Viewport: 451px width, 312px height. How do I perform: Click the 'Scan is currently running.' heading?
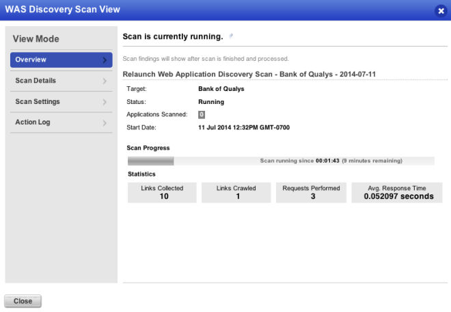pyautogui.click(x=173, y=36)
